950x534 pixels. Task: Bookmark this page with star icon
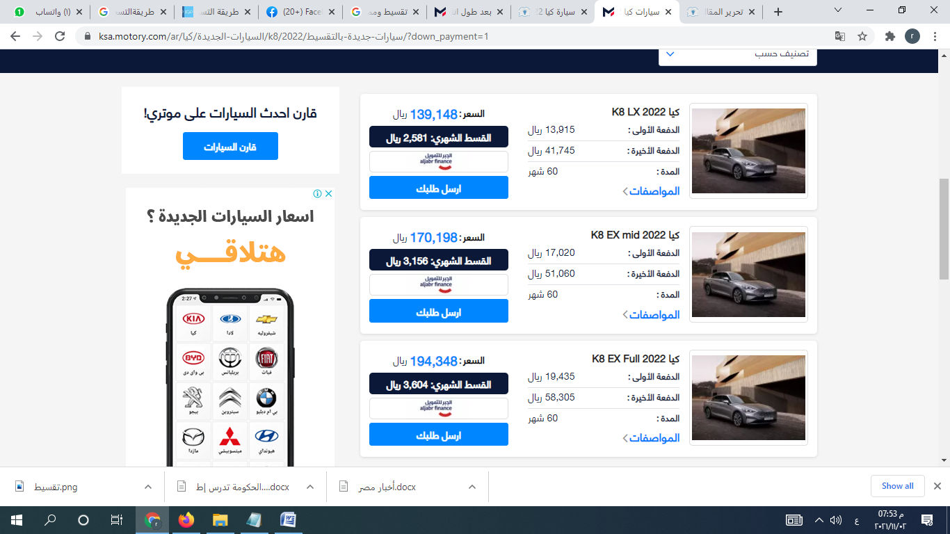862,36
